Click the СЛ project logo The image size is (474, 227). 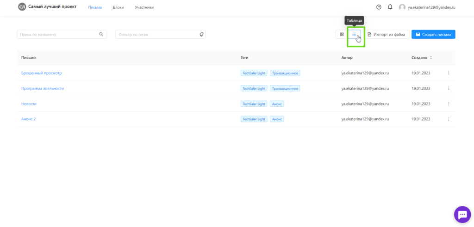[22, 7]
